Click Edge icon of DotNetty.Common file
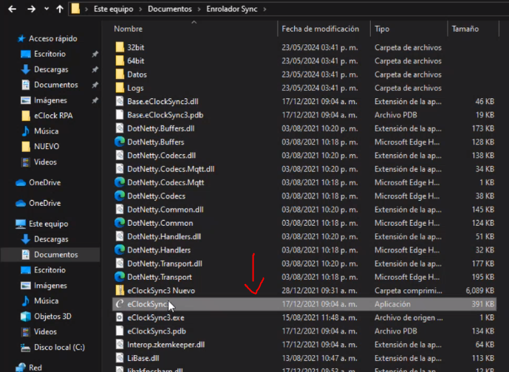 click(x=120, y=223)
